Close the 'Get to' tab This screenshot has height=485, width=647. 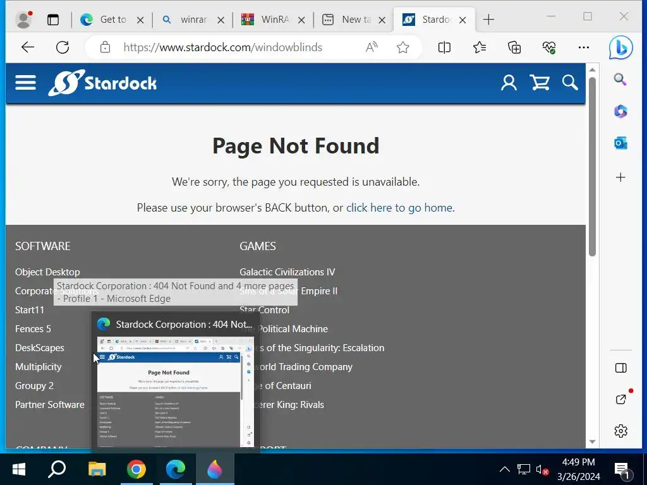coord(140,20)
